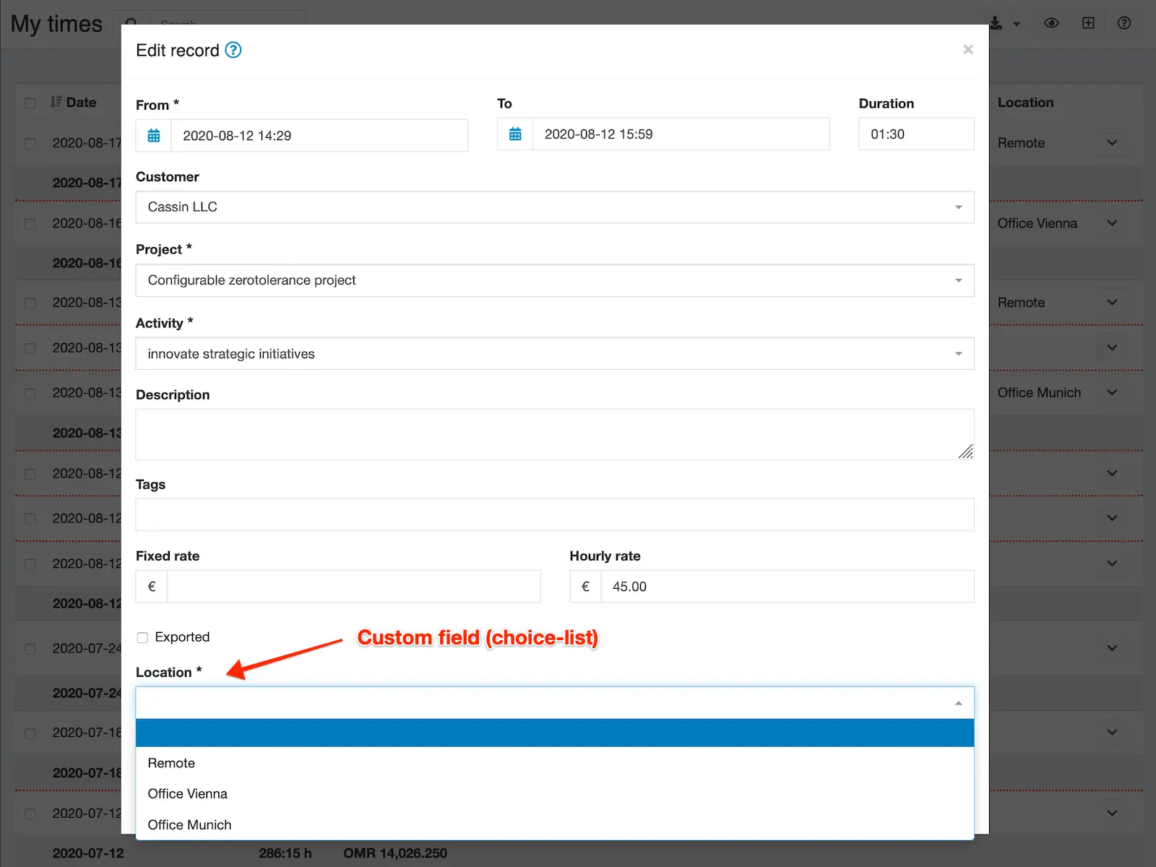Viewport: 1156px width, 867px height.
Task: Click into the Description text area
Action: (555, 435)
